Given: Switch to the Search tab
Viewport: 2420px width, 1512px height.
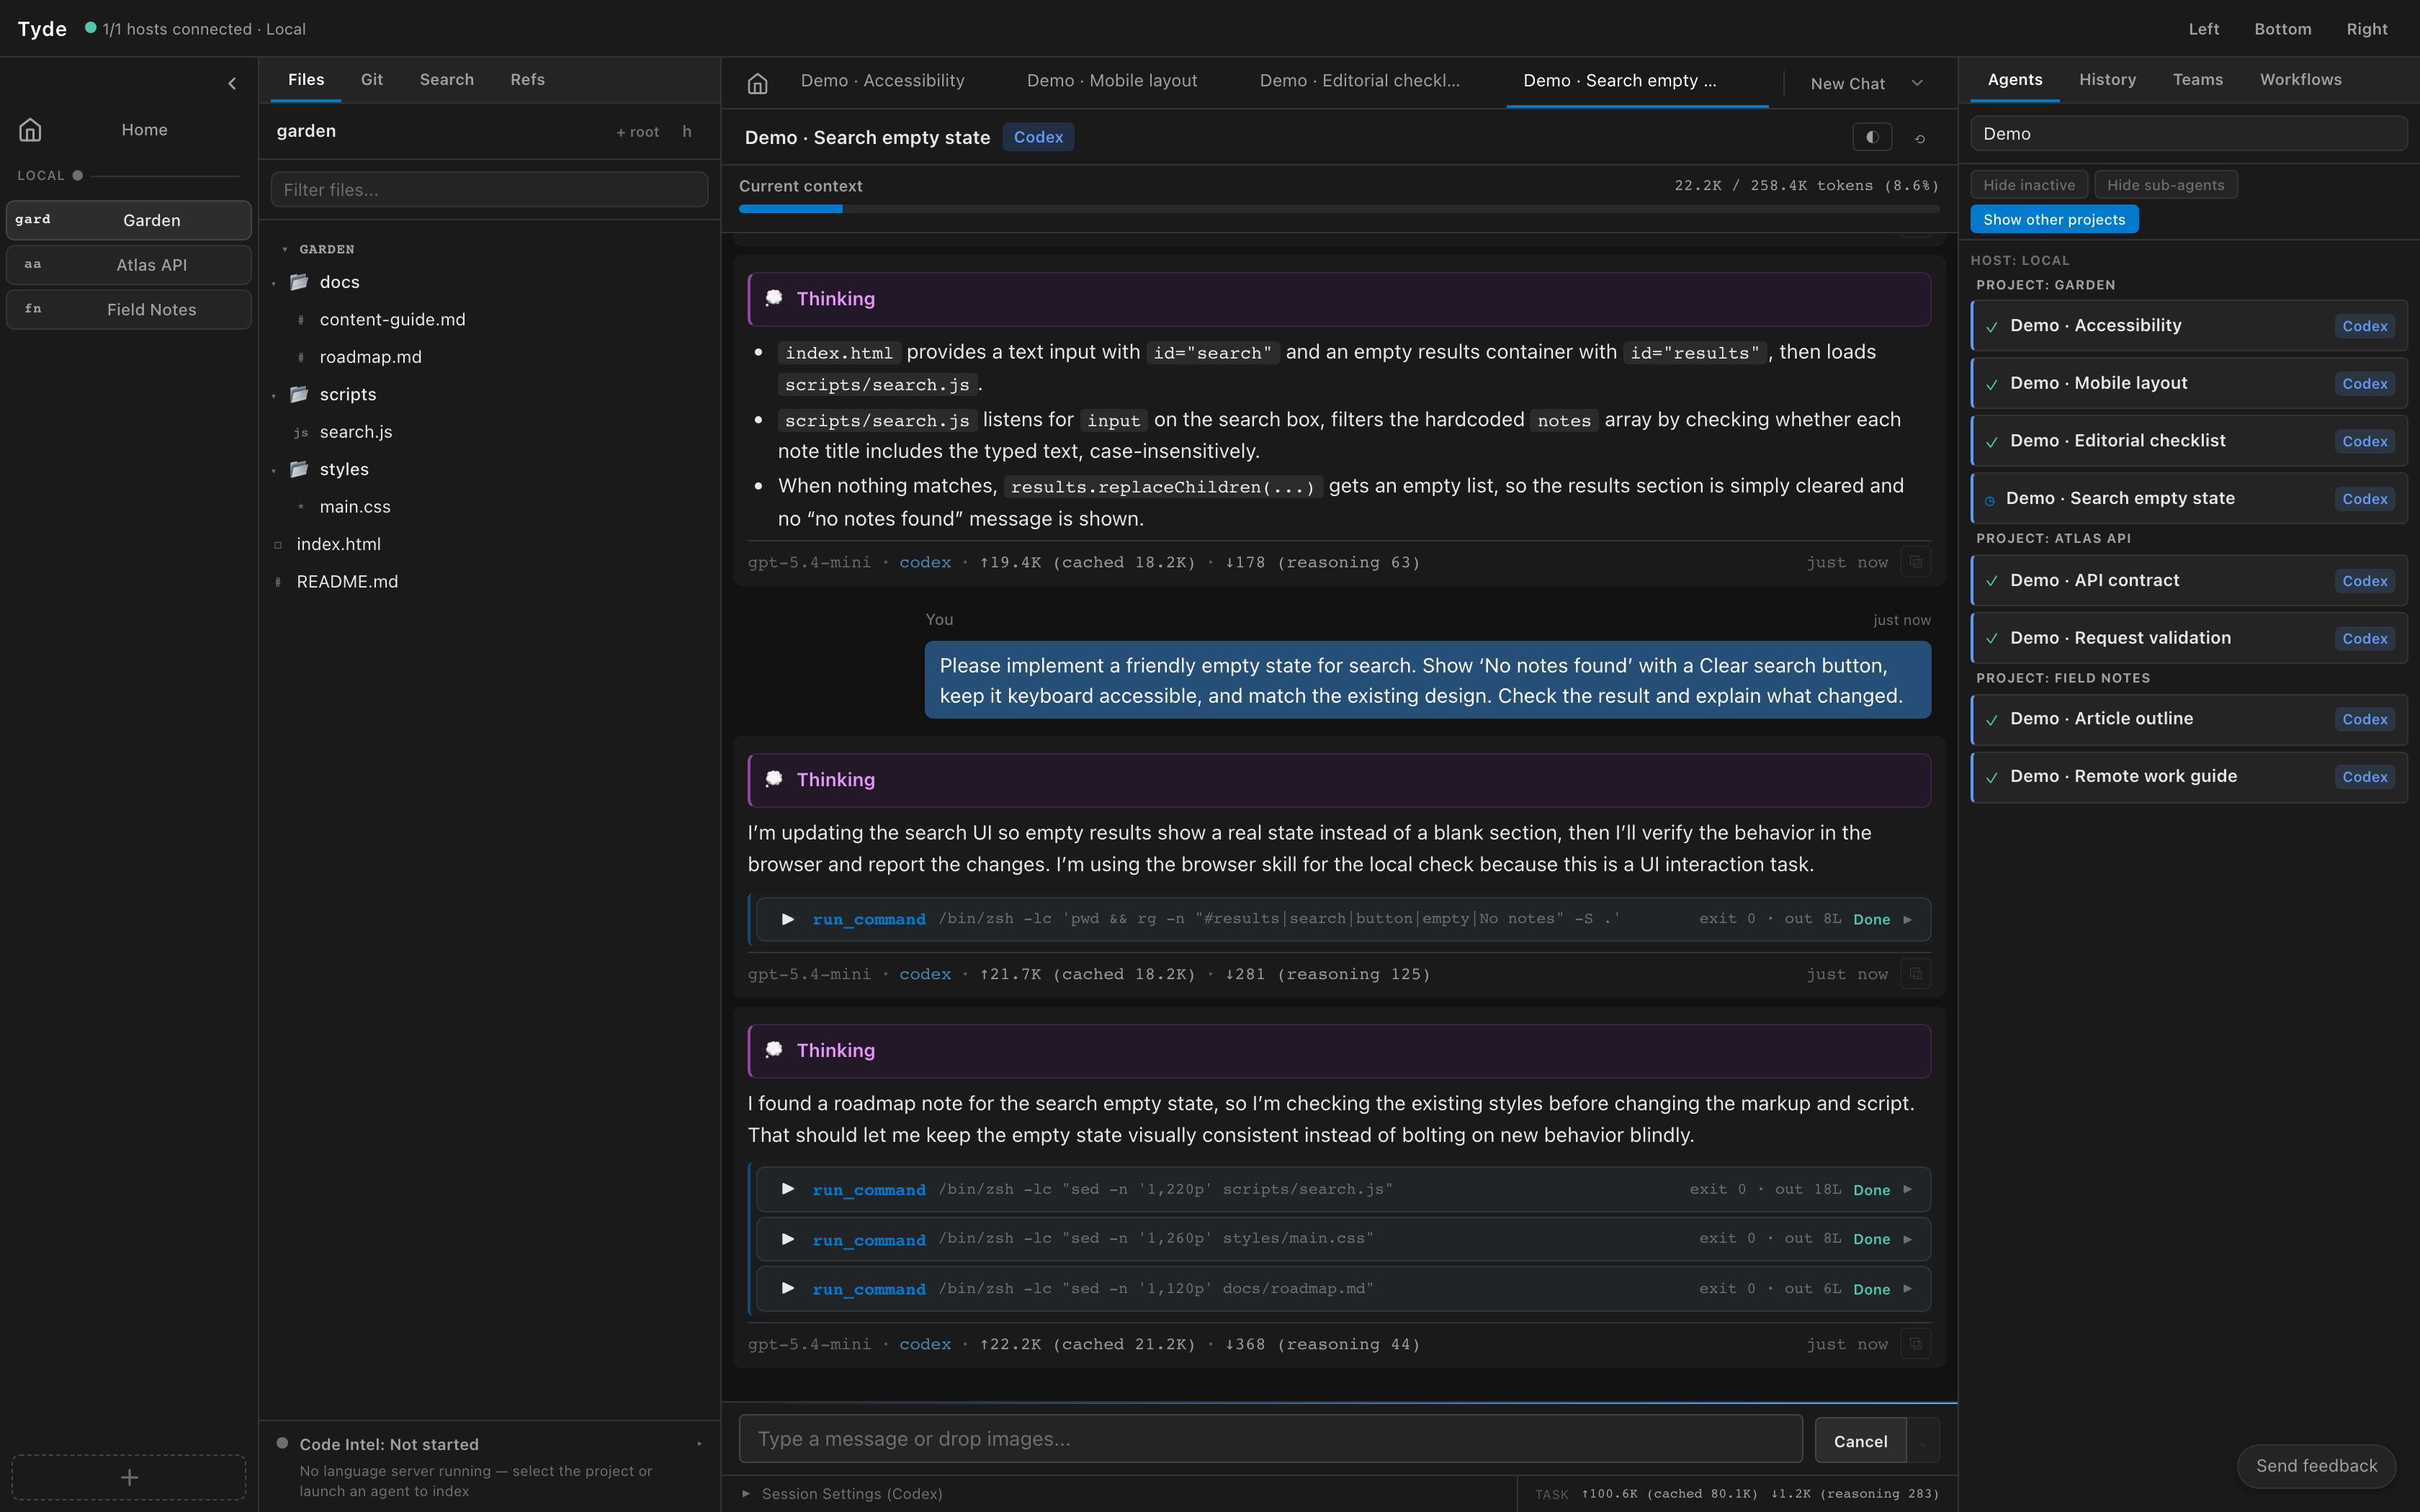Looking at the screenshot, I should tap(446, 79).
